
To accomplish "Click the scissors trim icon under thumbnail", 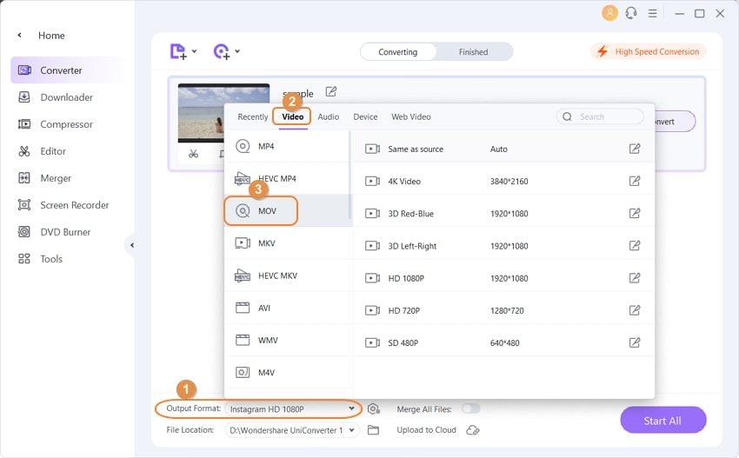I will 193,154.
